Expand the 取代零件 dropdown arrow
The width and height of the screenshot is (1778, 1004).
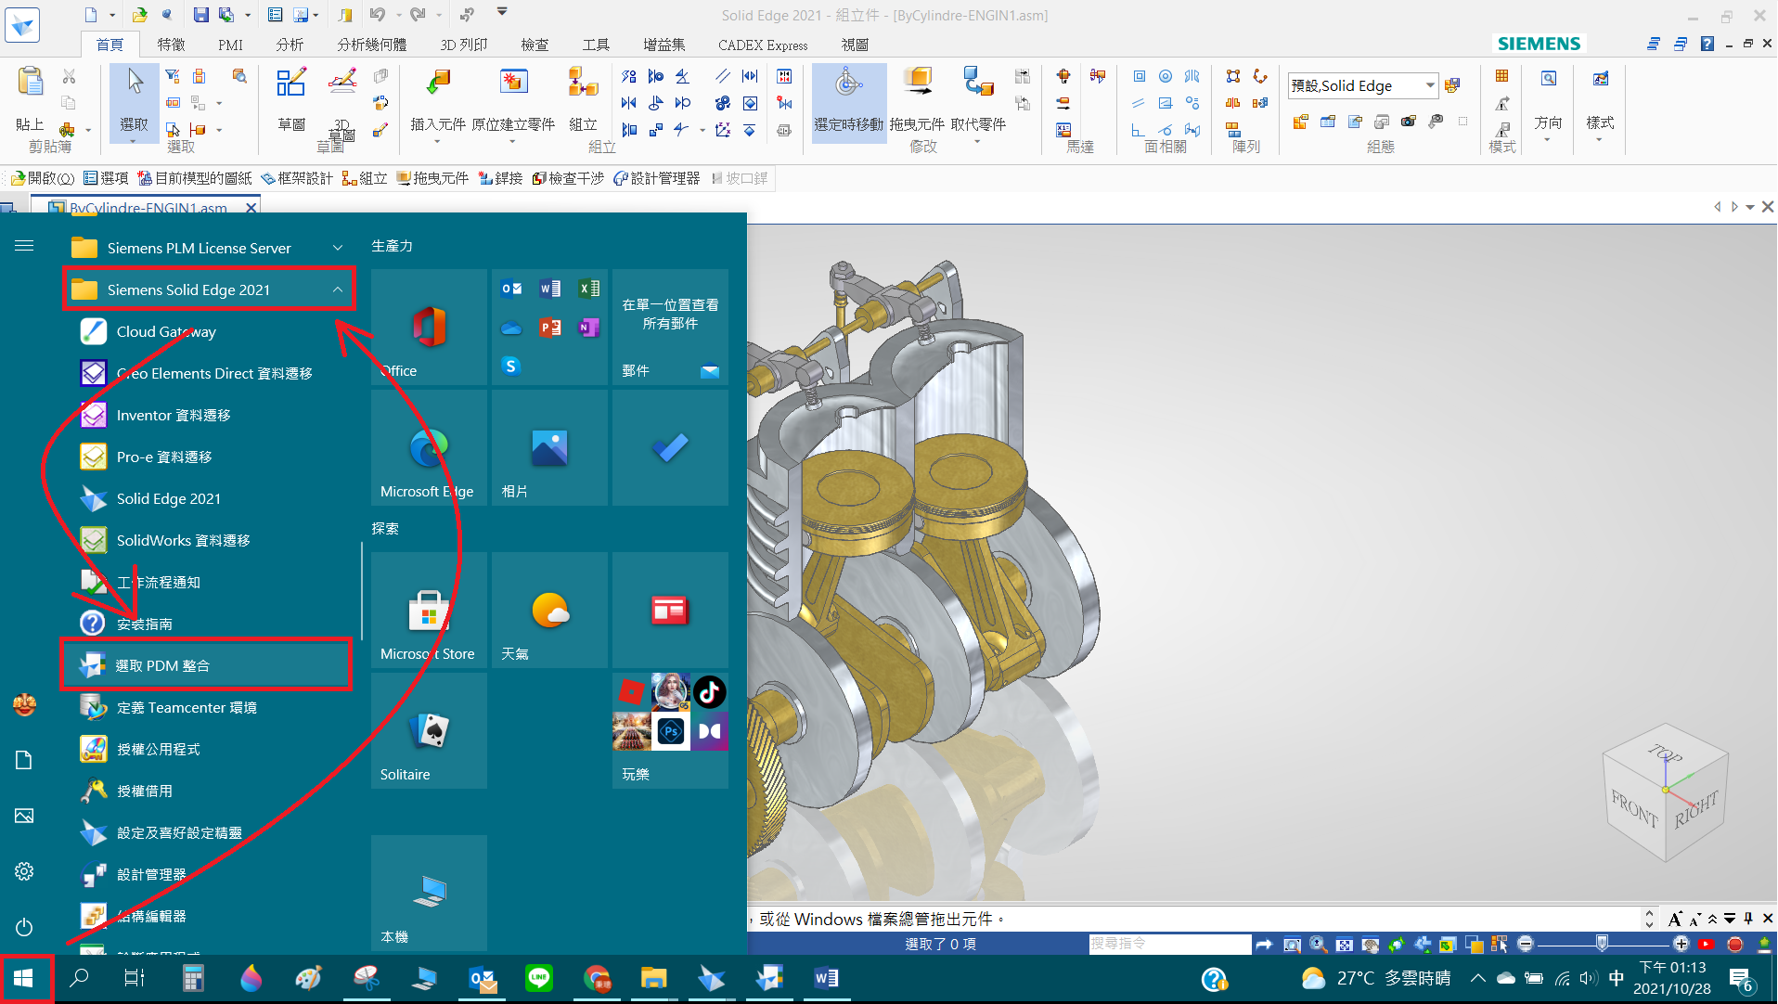pyautogui.click(x=977, y=142)
